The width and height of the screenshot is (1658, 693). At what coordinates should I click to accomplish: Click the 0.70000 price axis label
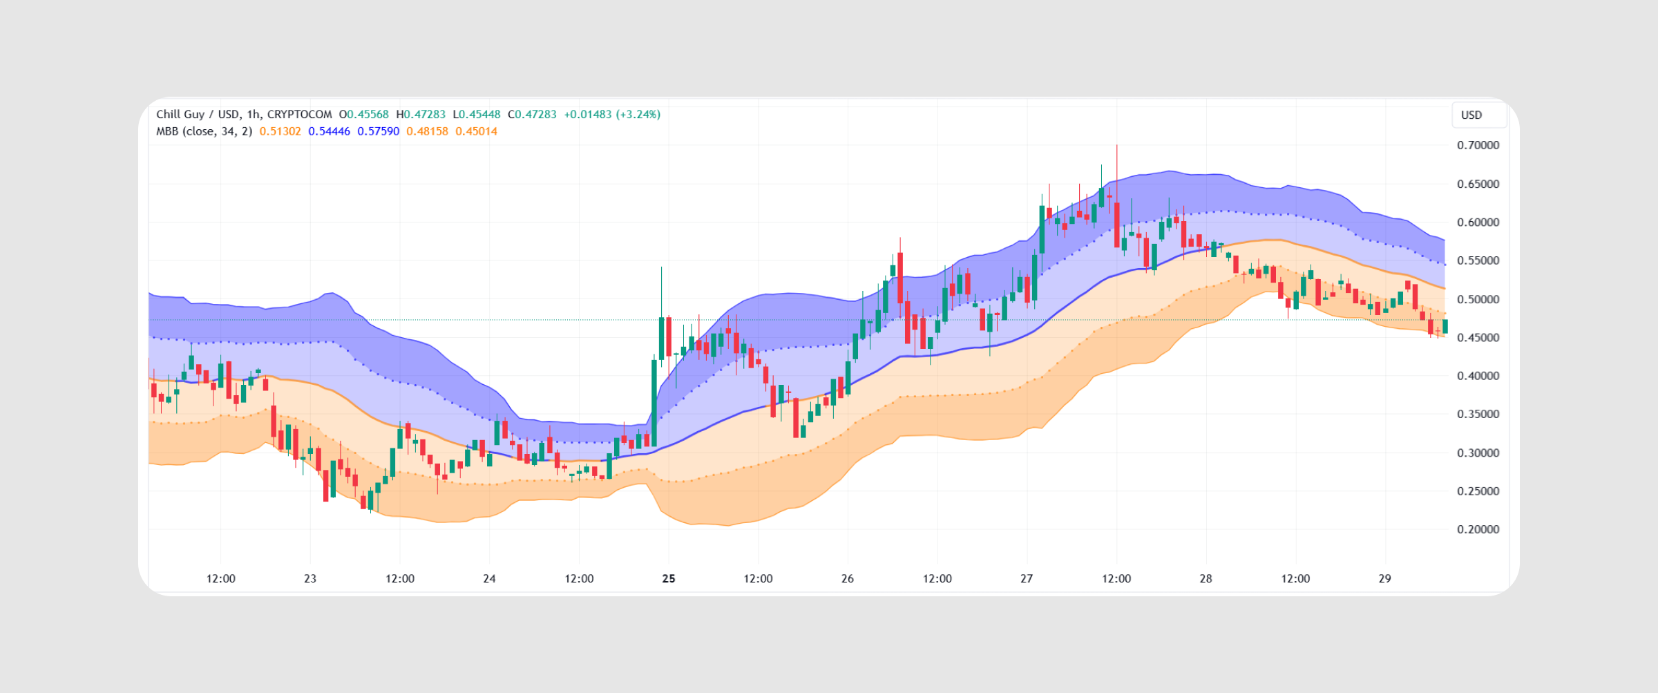coord(1478,145)
